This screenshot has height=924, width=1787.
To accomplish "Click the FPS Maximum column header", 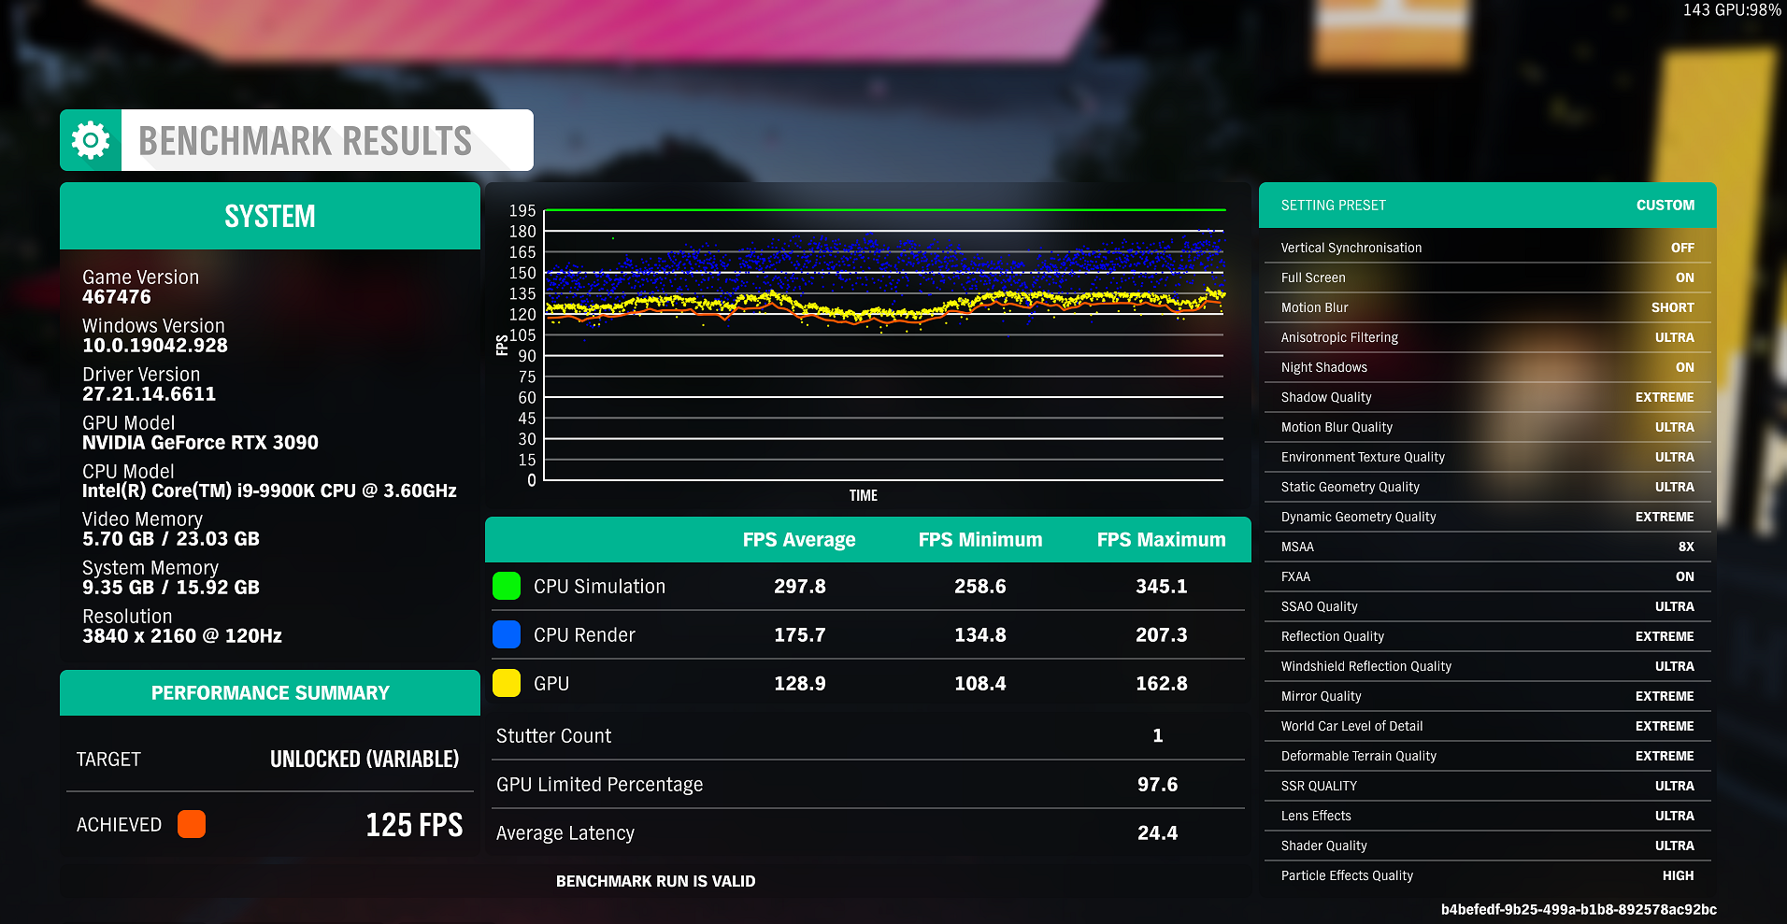I will point(1161,540).
